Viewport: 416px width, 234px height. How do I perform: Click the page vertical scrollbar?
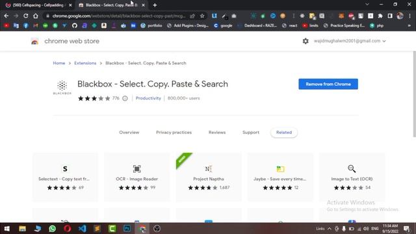click(414, 94)
